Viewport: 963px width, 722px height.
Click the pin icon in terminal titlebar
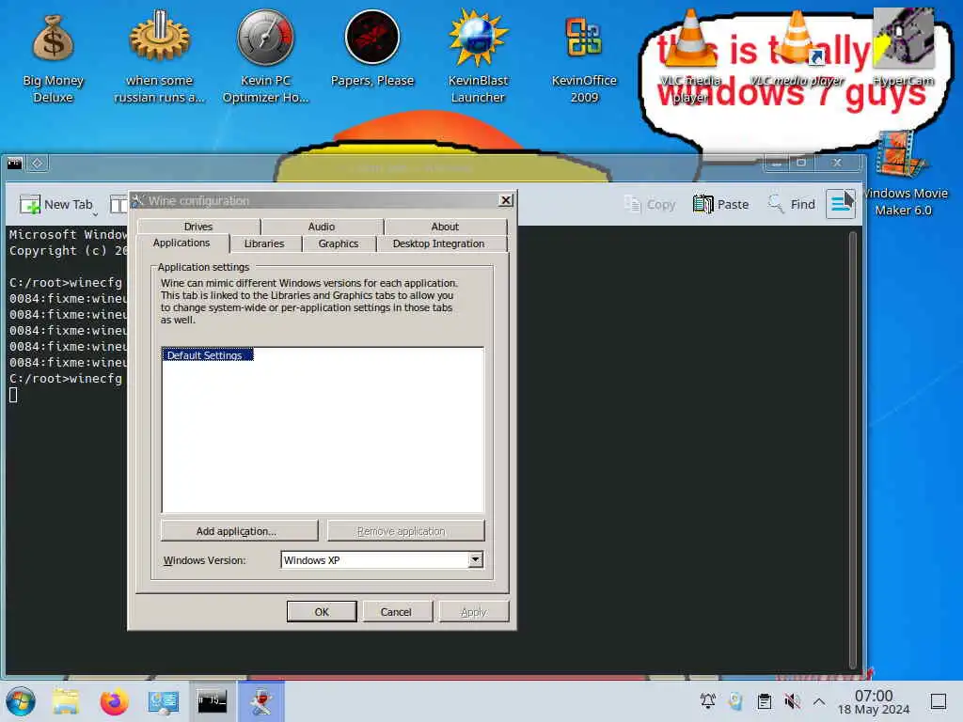click(x=37, y=164)
